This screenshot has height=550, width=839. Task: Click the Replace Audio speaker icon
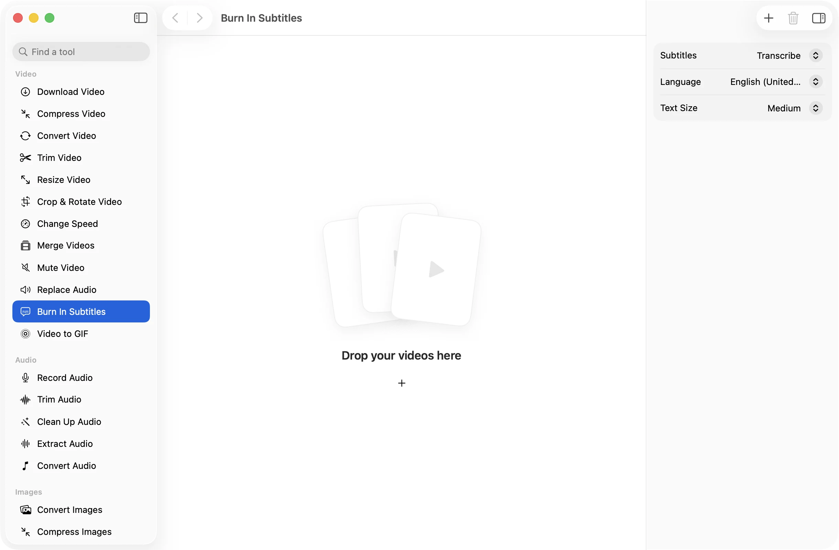25,290
